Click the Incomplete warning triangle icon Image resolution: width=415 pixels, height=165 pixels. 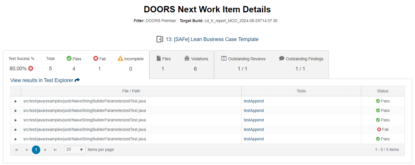[120, 59]
